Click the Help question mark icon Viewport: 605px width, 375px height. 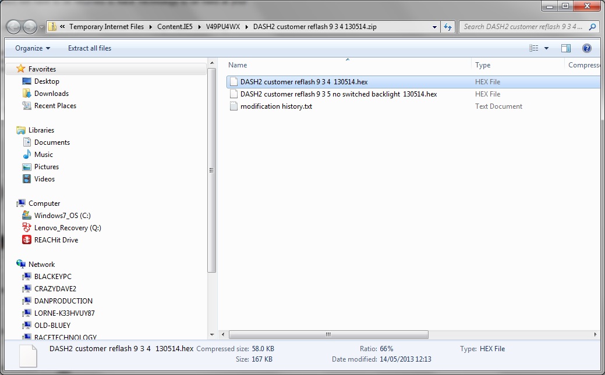[587, 48]
